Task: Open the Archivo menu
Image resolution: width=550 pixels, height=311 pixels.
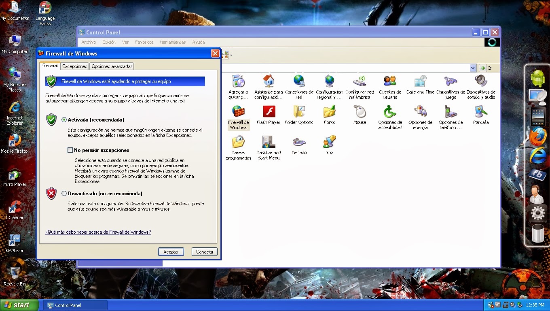Action: coord(89,42)
